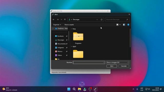Collapse the ayer group
Image resolution: width=164 pixels, height=92 pixels.
click(x=72, y=47)
